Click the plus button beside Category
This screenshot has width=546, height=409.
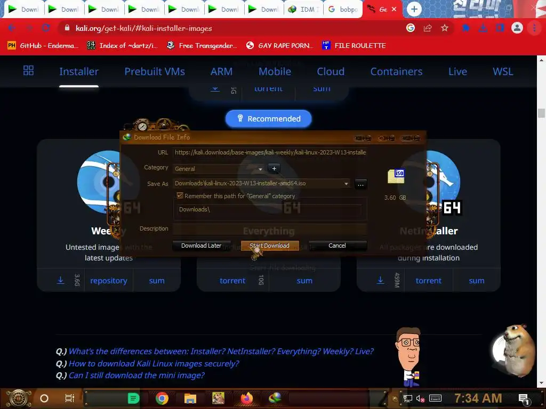pyautogui.click(x=274, y=169)
